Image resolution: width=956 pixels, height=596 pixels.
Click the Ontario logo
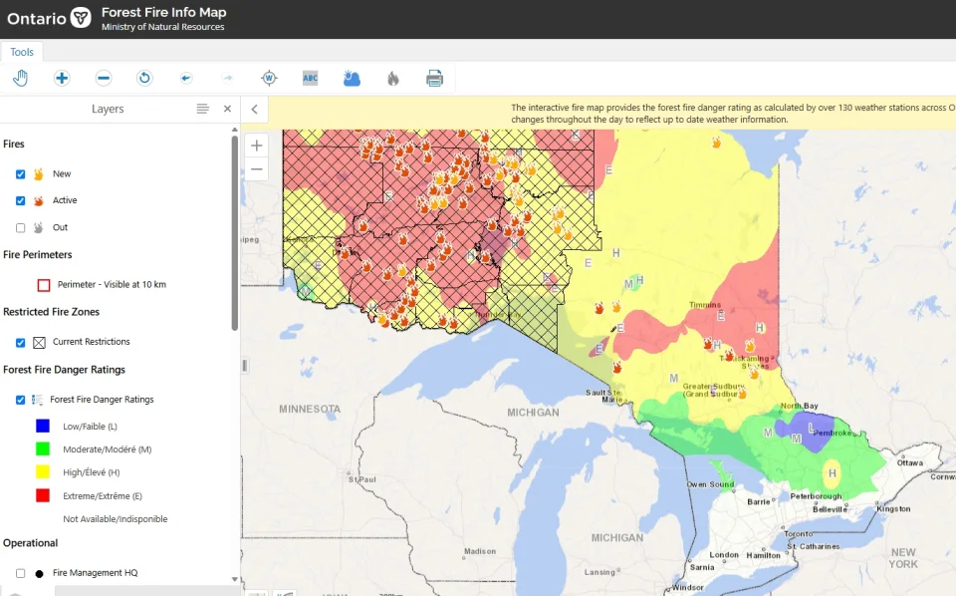[x=49, y=18]
